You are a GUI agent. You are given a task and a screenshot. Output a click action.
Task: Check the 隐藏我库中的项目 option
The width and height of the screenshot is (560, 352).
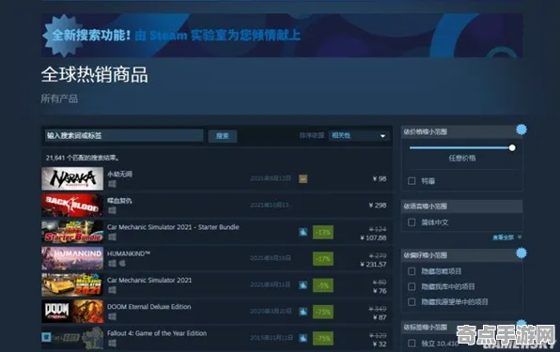pyautogui.click(x=412, y=286)
